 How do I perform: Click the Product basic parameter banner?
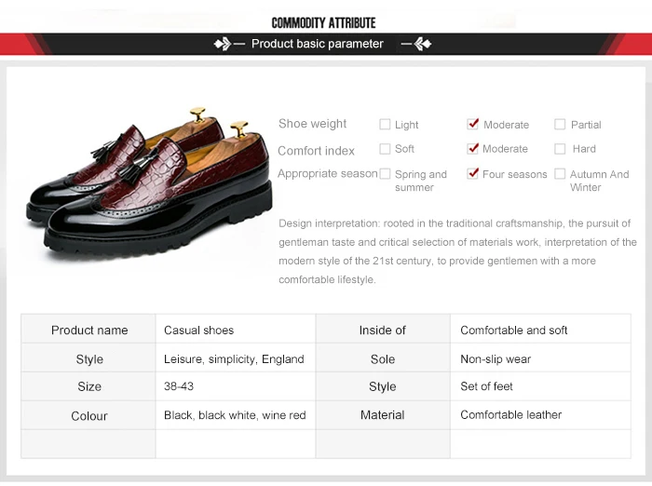coord(322,44)
